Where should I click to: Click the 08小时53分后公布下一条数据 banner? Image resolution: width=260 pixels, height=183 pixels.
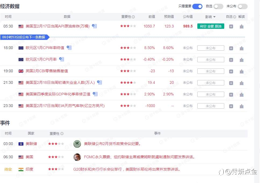click(x=25, y=37)
